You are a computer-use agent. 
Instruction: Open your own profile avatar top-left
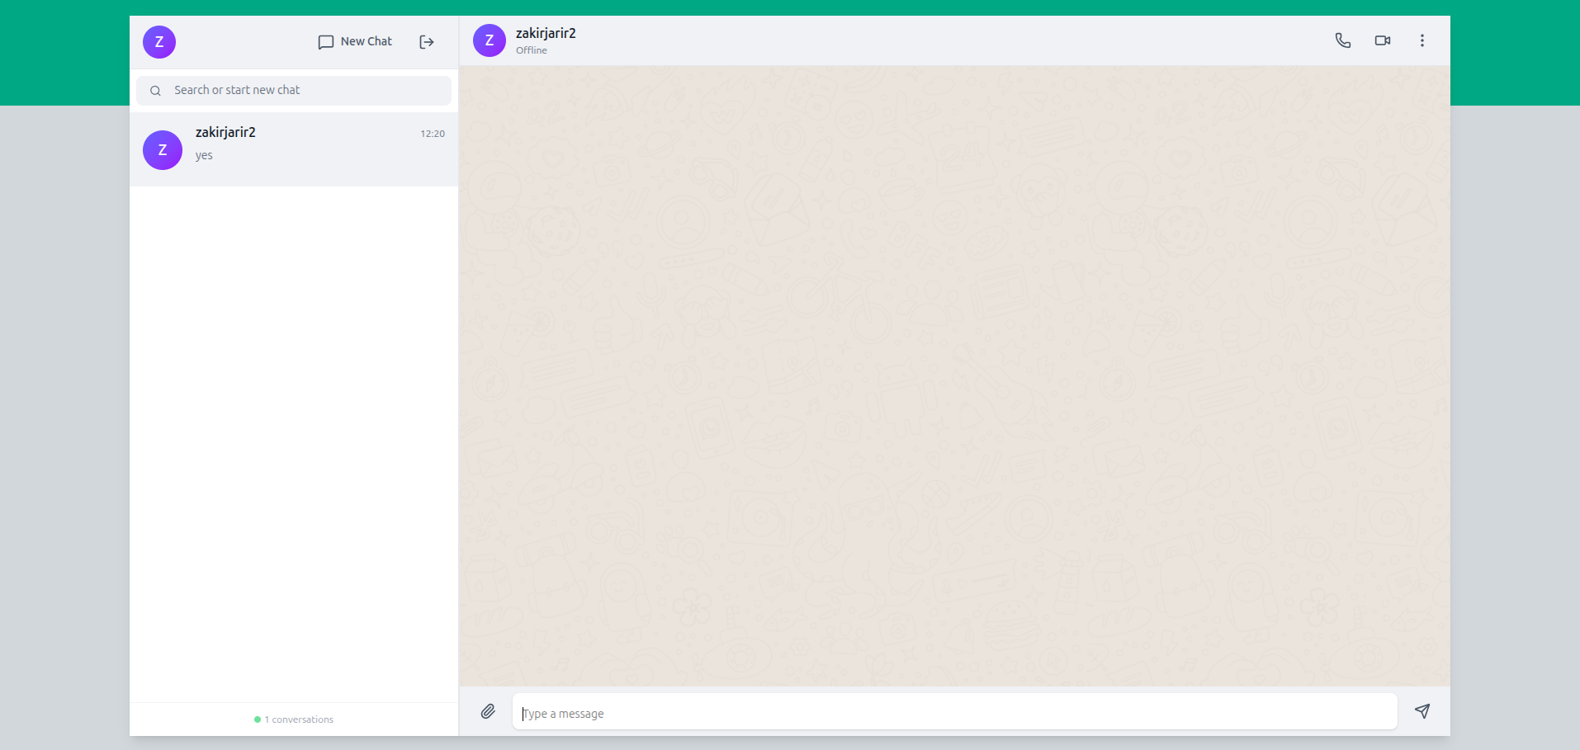pyautogui.click(x=158, y=41)
